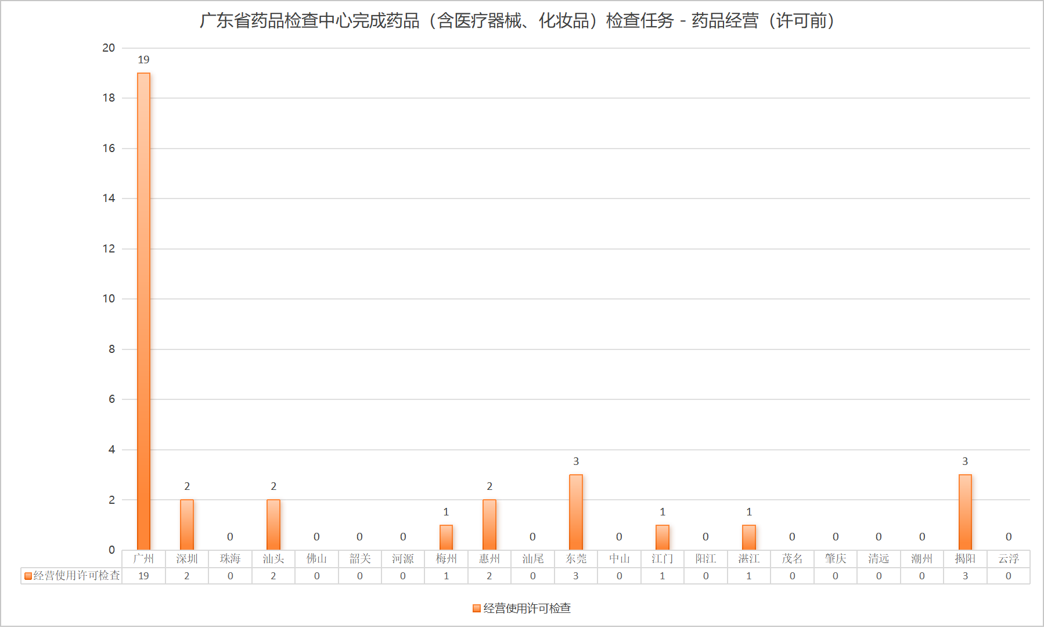The image size is (1044, 635).
Task: Click the table cell 1 under 湛江
Action: (749, 576)
